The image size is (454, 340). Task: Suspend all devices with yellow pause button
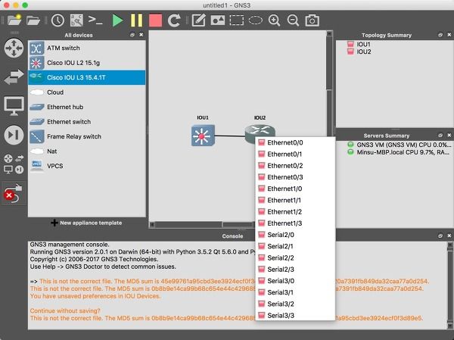pyautogui.click(x=137, y=20)
